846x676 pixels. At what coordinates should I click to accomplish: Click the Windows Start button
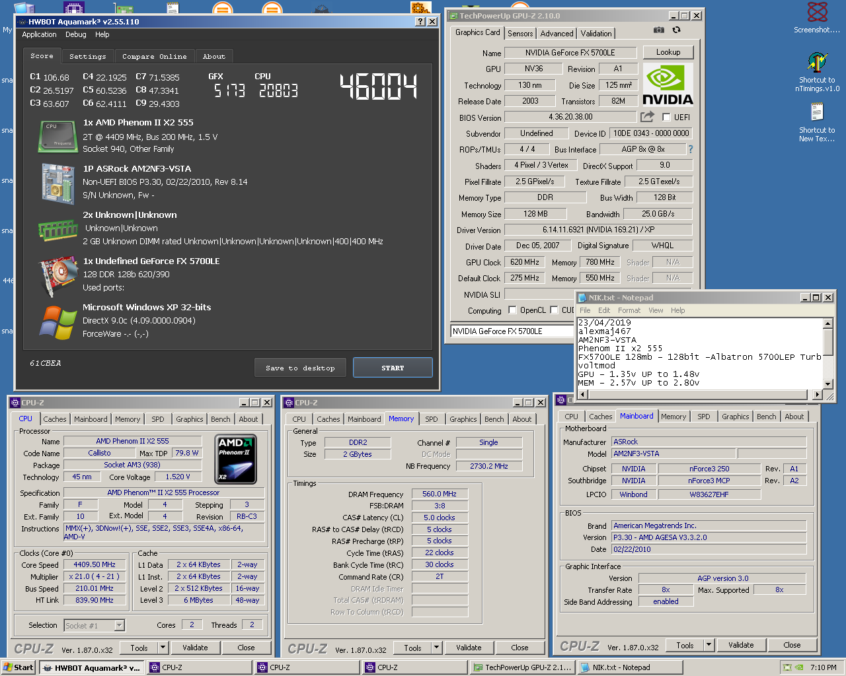pos(19,667)
